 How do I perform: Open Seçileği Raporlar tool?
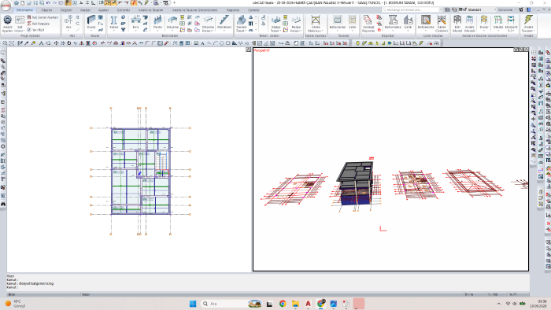coord(368,24)
